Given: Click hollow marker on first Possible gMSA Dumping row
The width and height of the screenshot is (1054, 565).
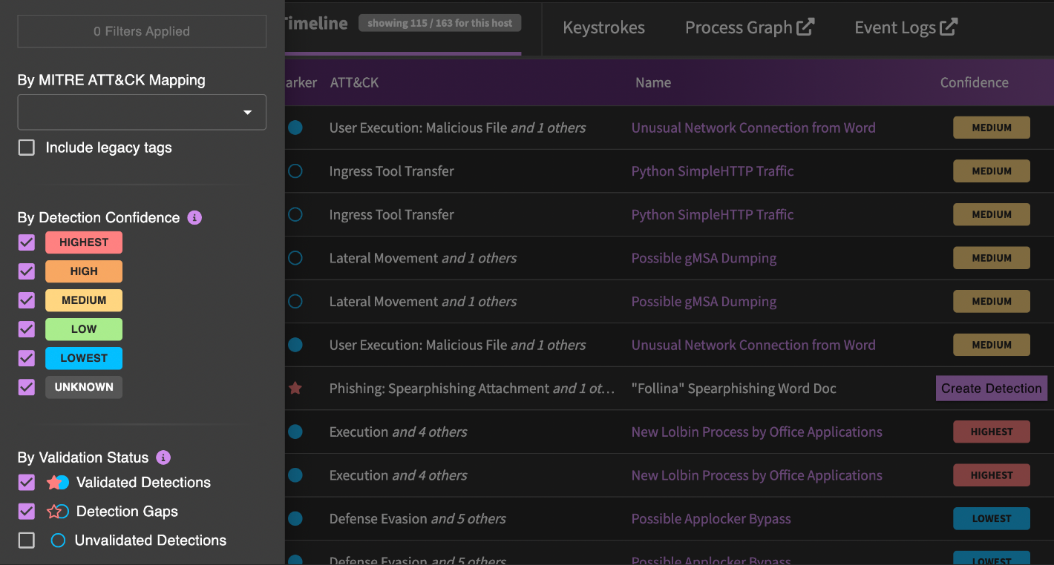Looking at the screenshot, I should point(295,258).
